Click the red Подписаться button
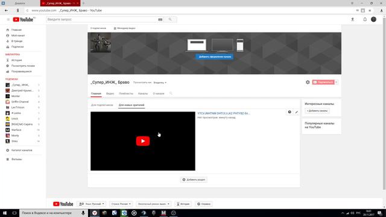The width and height of the screenshot is (386, 217). pos(323,82)
